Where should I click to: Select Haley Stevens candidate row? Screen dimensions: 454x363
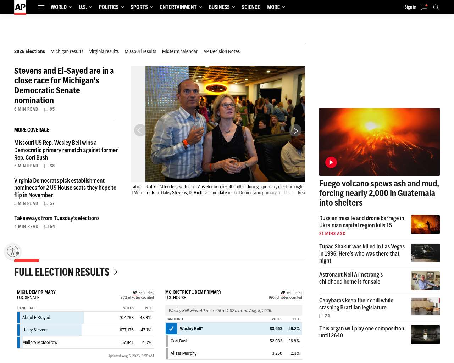coord(85,330)
